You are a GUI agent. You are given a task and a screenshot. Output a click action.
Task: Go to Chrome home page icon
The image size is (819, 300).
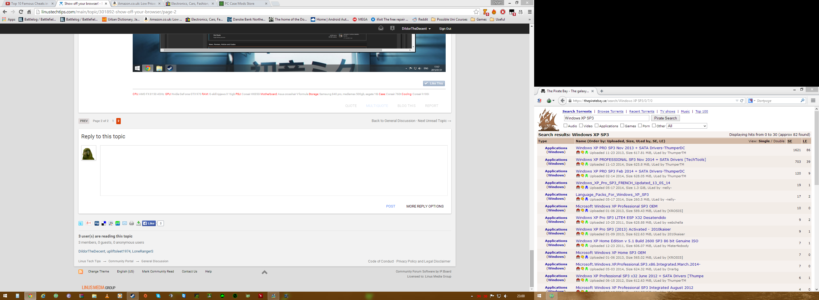point(29,12)
